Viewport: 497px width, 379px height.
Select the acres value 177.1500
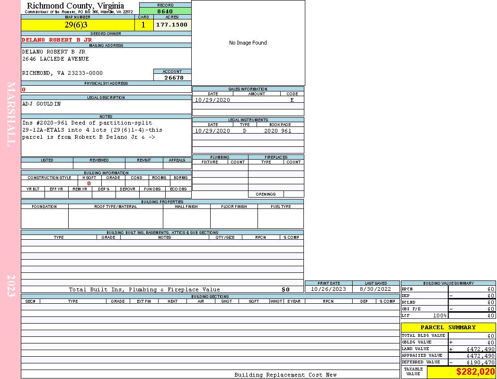172,25
